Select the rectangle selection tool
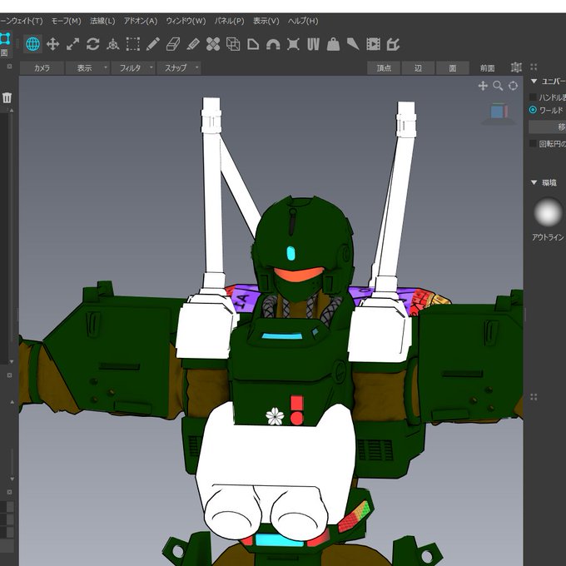The width and height of the screenshot is (566, 566). (x=133, y=44)
